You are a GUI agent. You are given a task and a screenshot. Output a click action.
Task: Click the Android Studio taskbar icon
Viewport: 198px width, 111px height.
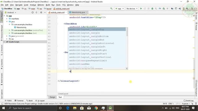(110, 108)
